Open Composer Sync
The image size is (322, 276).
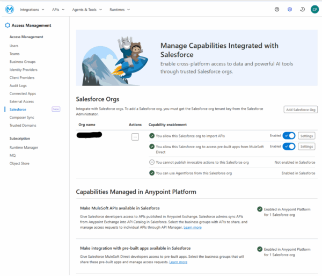(22, 118)
